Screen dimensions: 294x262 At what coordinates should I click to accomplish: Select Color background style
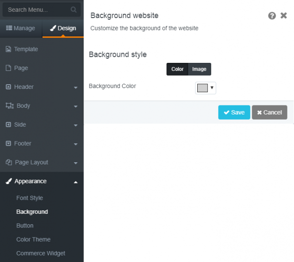point(177,69)
